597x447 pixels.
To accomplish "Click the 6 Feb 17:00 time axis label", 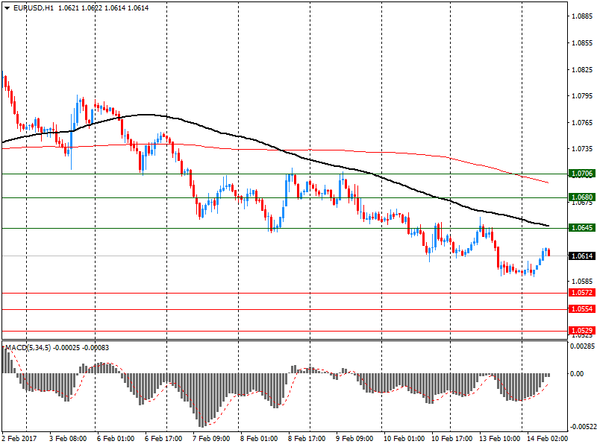I will tap(163, 438).
